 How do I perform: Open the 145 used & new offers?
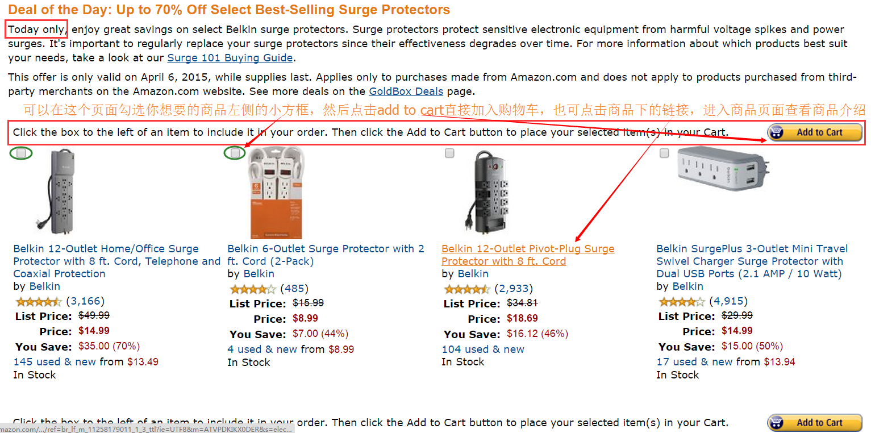click(x=55, y=362)
